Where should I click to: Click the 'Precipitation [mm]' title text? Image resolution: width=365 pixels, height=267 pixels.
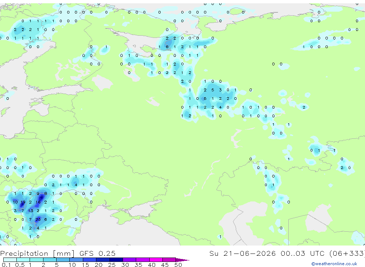pos(37,254)
